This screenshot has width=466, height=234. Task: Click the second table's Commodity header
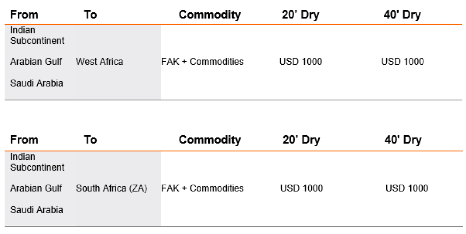click(x=210, y=140)
